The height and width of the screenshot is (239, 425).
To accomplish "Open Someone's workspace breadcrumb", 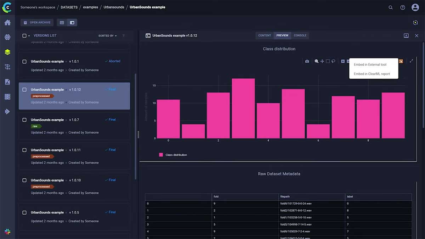I will coord(38,7).
